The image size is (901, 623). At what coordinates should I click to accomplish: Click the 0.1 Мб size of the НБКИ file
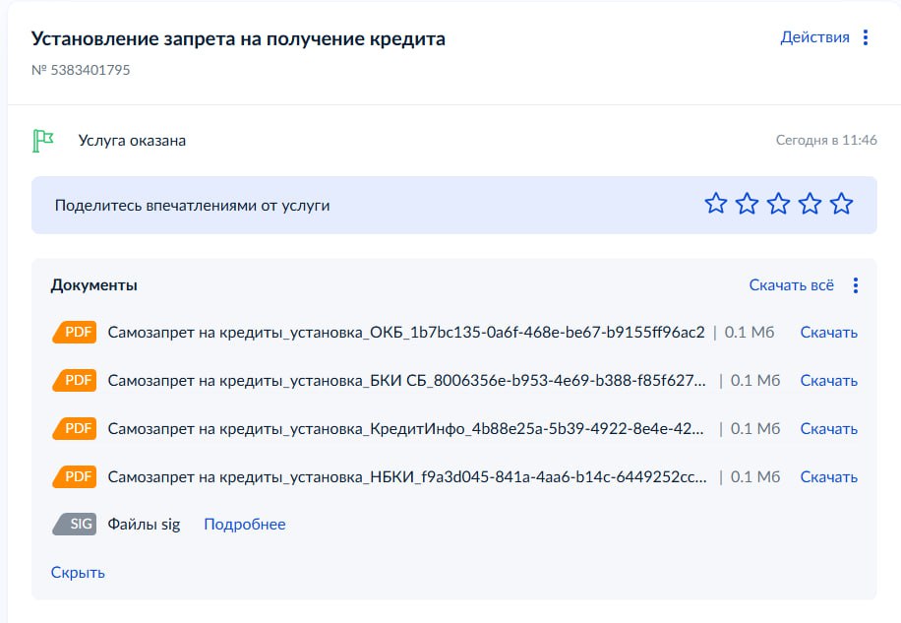click(755, 477)
